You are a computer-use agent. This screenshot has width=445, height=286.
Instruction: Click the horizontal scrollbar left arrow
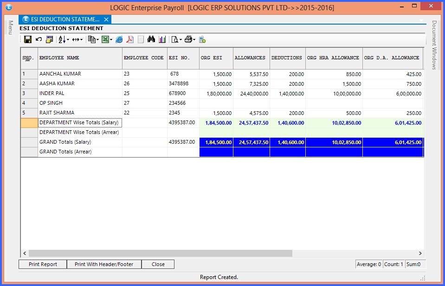pos(25,253)
